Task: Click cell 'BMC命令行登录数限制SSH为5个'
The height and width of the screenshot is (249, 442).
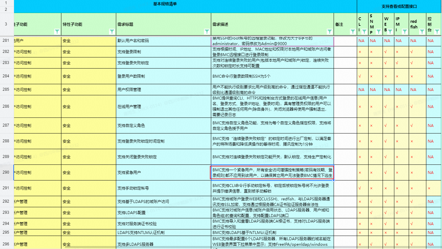Action: pyautogui.click(x=272, y=76)
